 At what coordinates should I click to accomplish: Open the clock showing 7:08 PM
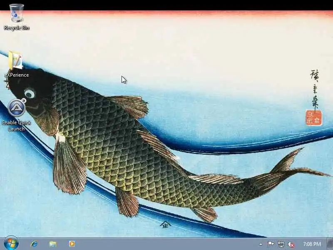[312, 244]
